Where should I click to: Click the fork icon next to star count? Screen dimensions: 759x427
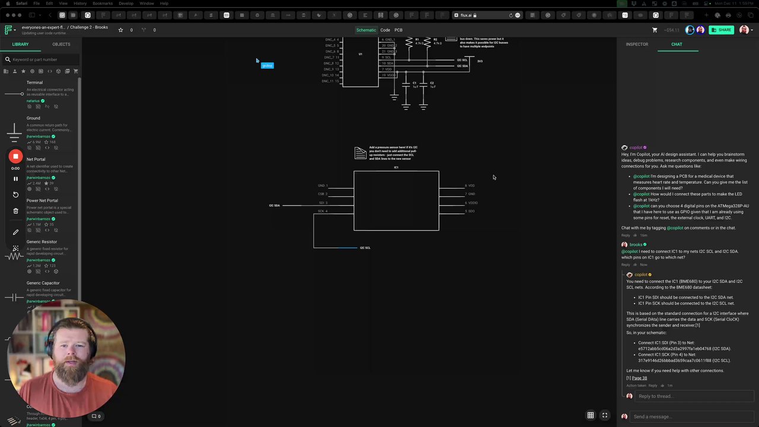tap(143, 30)
